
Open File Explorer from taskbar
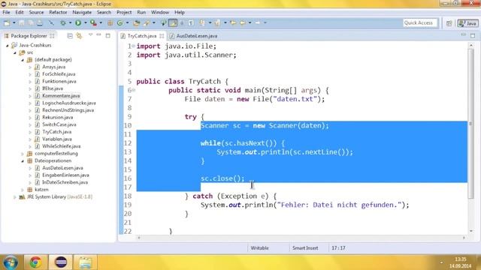(x=85, y=262)
